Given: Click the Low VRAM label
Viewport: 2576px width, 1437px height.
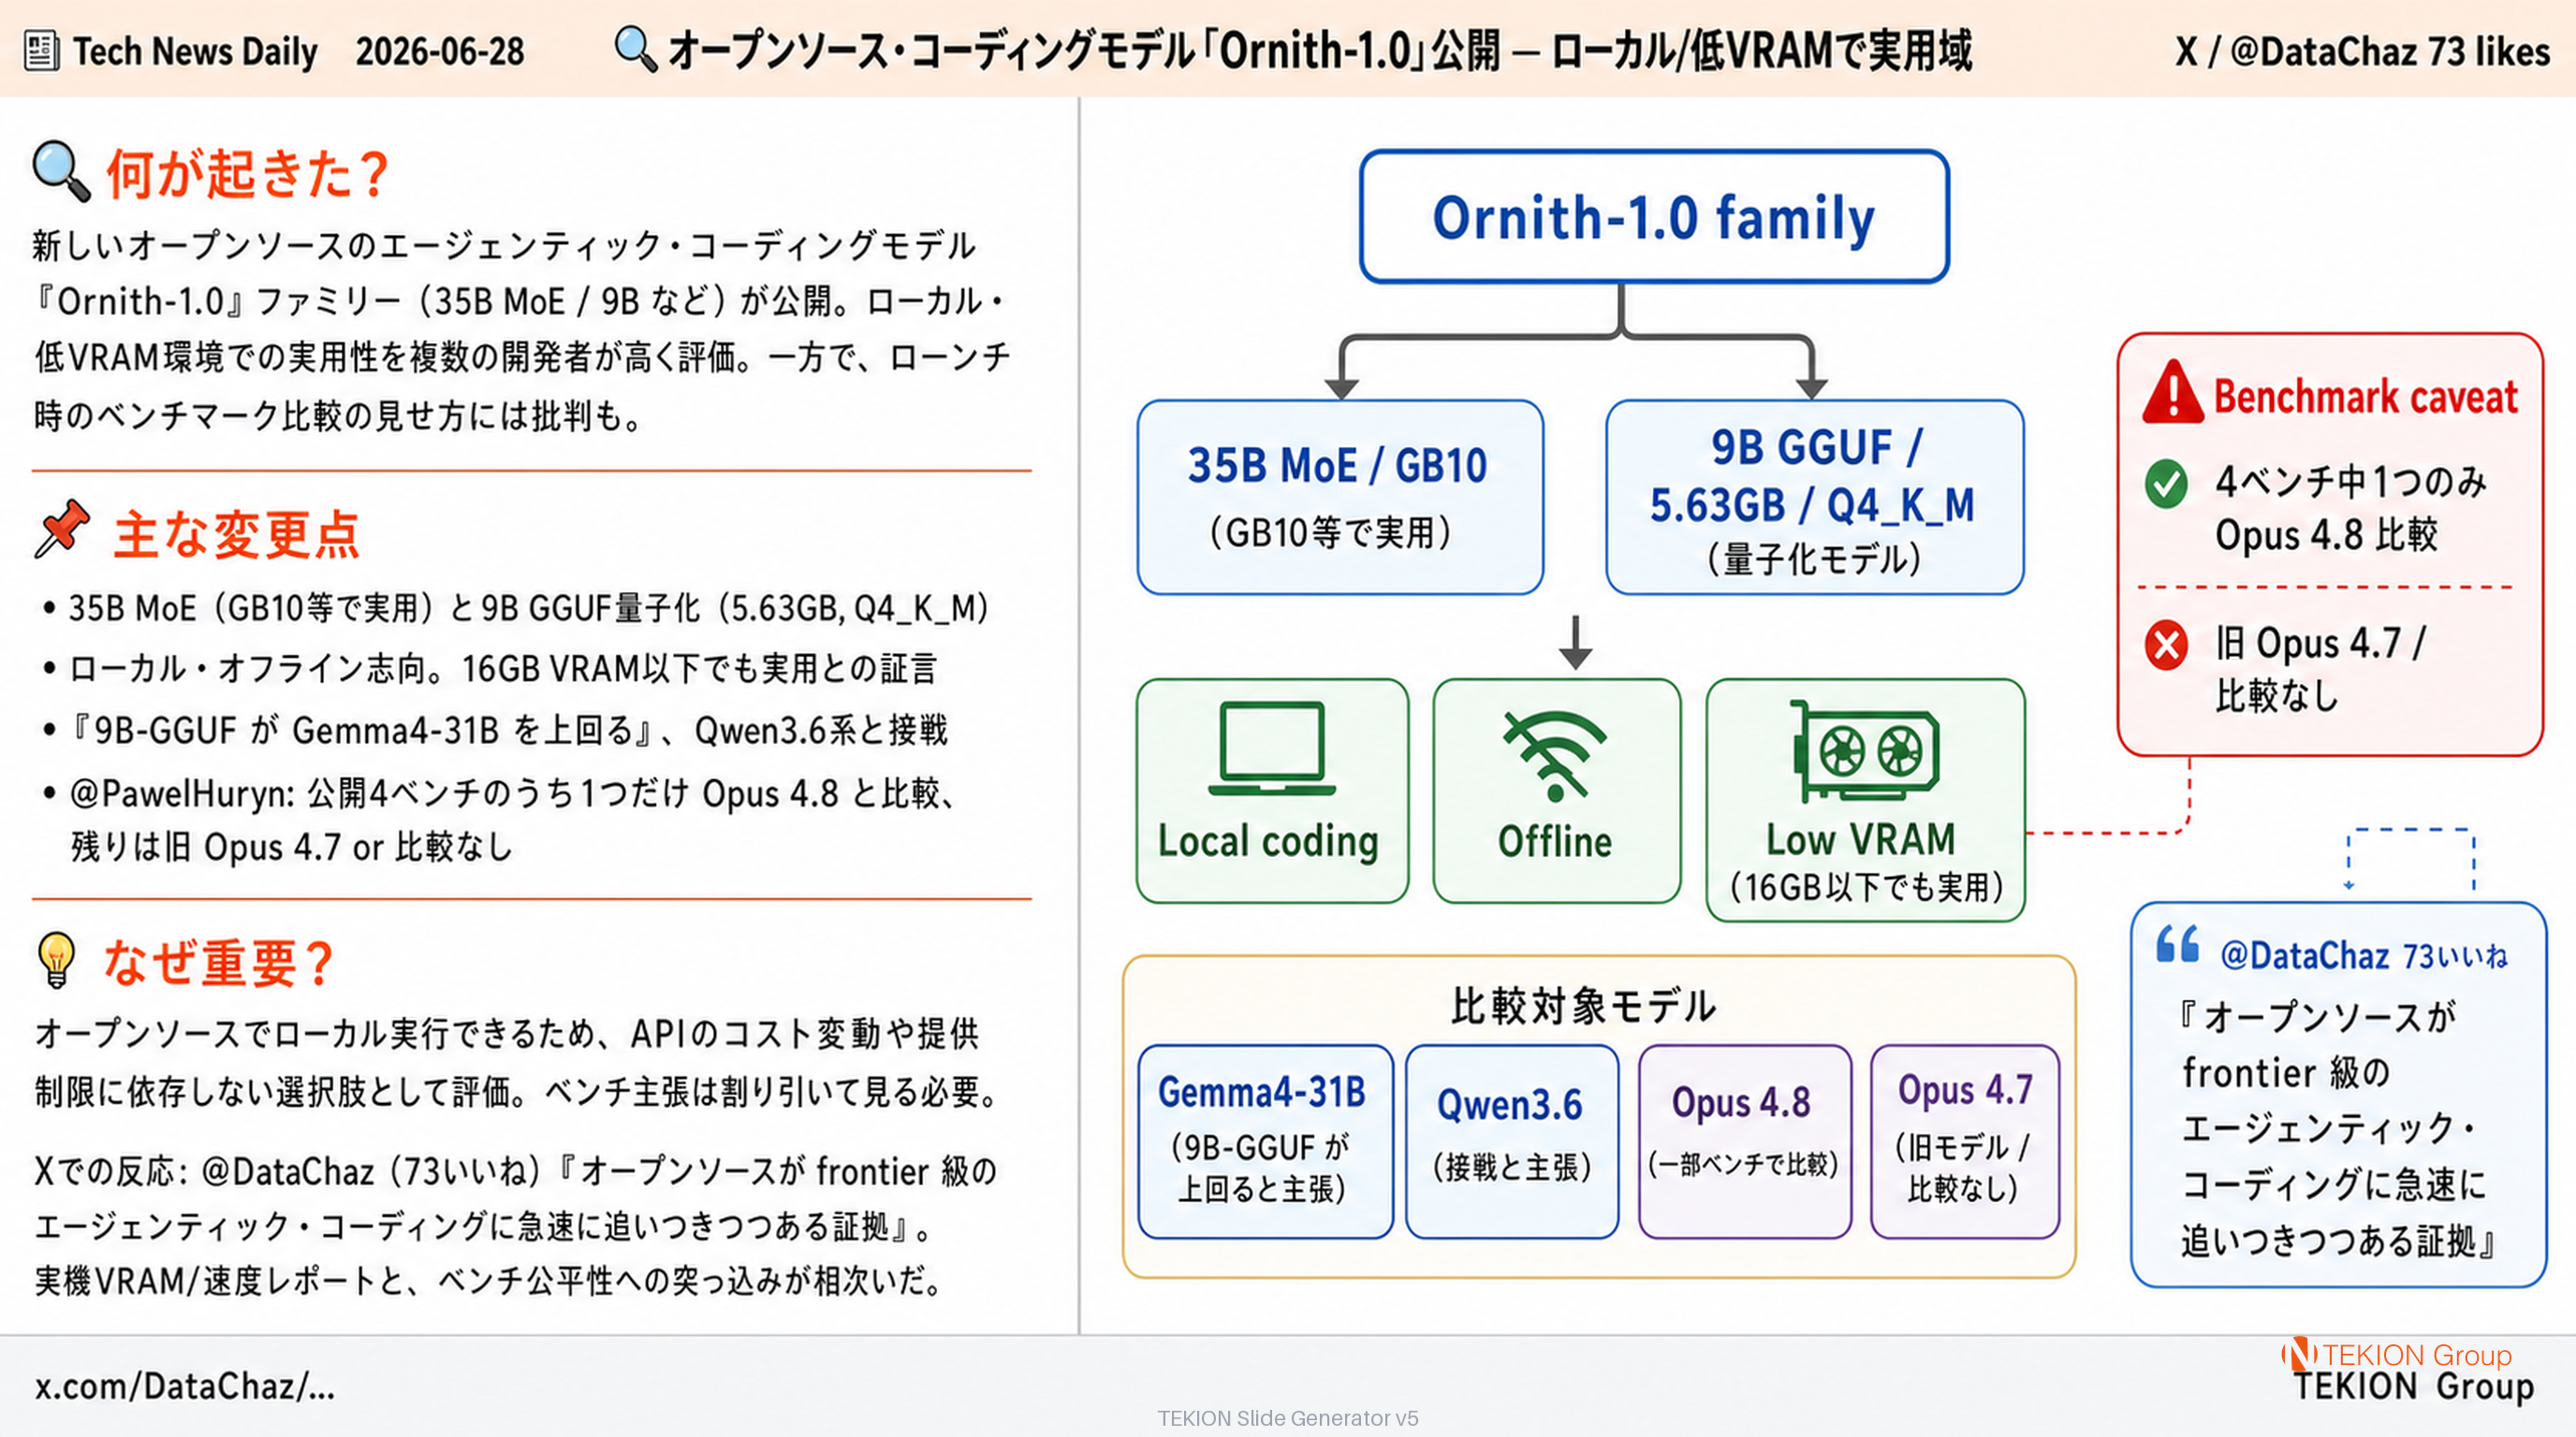Looking at the screenshot, I should (x=1860, y=839).
